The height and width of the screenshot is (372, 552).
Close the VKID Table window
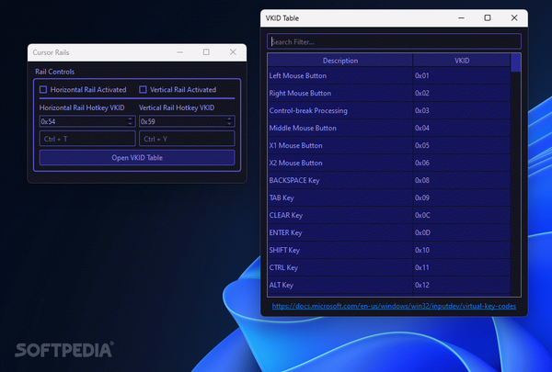(514, 18)
